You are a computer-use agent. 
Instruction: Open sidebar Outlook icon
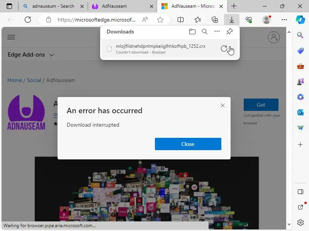click(x=301, y=112)
